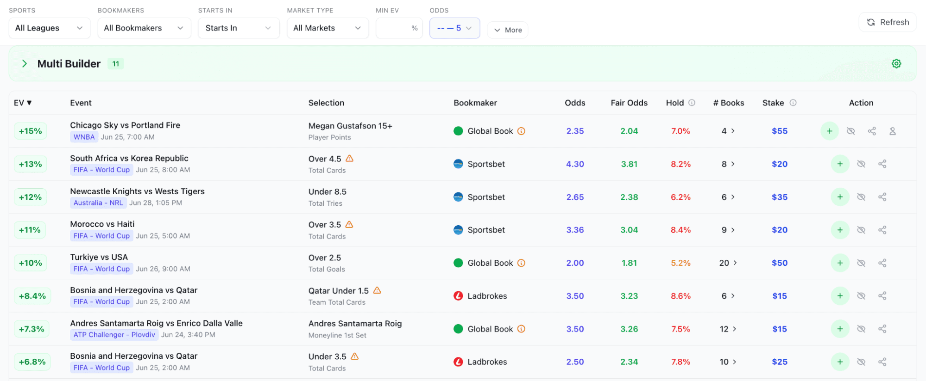Click info icon beside Stake header
The width and height of the screenshot is (926, 381).
pyautogui.click(x=793, y=103)
